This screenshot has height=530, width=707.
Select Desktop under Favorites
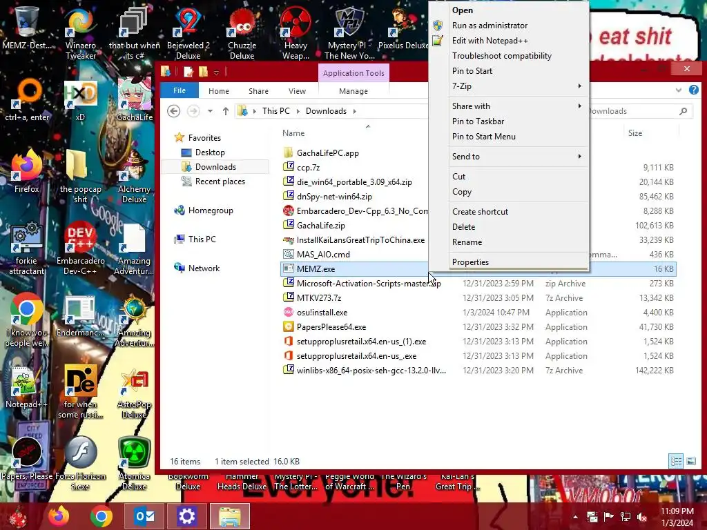coord(210,153)
